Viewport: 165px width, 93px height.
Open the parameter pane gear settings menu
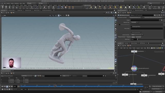tap(155, 15)
